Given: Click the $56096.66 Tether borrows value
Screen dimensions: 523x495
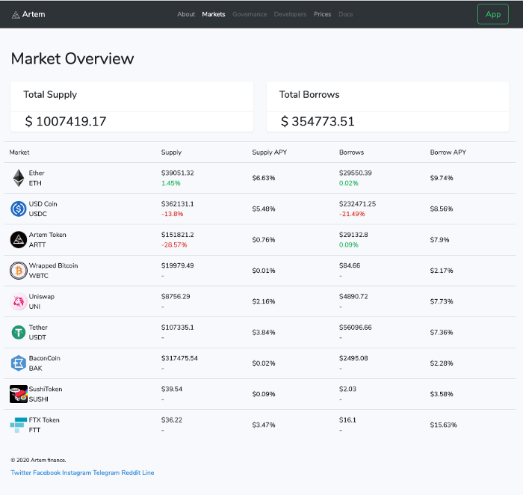Looking at the screenshot, I should [x=356, y=328].
